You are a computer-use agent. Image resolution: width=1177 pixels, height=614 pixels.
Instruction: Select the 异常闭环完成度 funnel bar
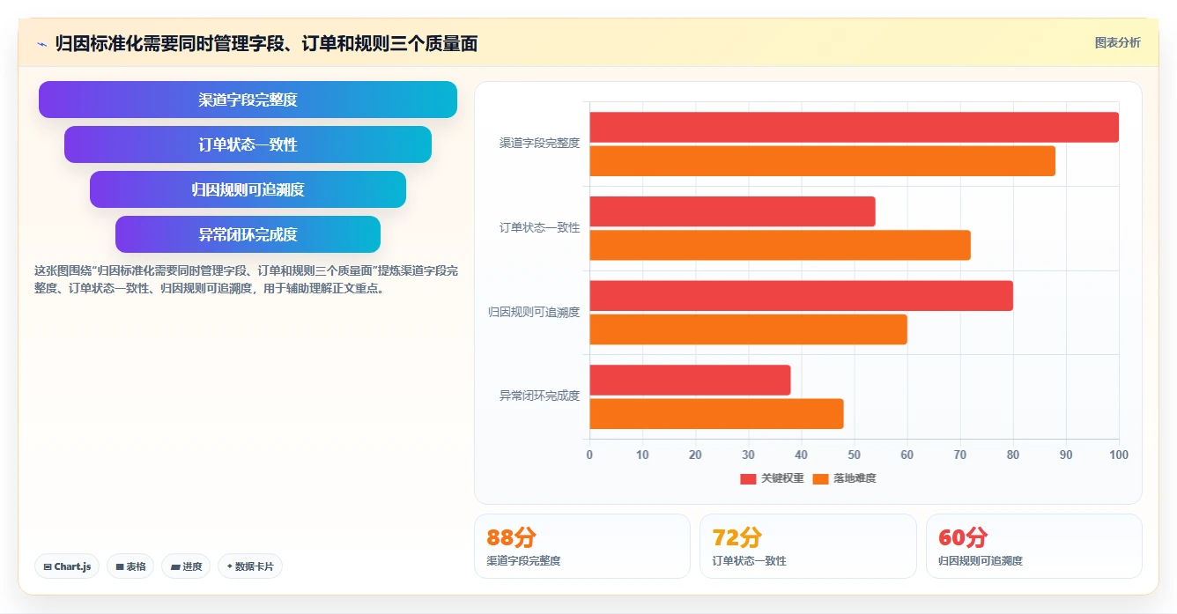click(248, 234)
